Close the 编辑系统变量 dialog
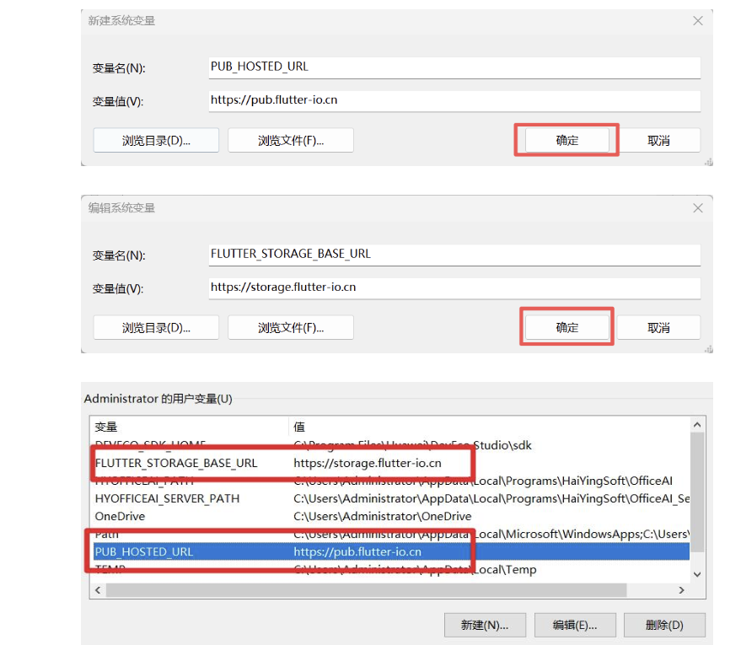The height and width of the screenshot is (645, 741). point(697,208)
